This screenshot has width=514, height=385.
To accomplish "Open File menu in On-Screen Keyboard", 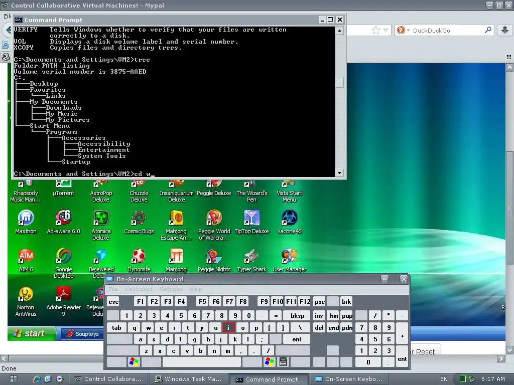I will coord(113,289).
